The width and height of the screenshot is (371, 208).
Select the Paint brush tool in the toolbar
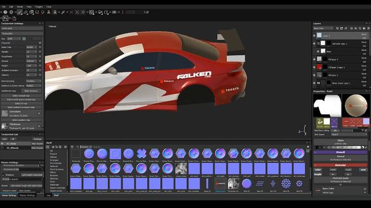click(x=20, y=12)
